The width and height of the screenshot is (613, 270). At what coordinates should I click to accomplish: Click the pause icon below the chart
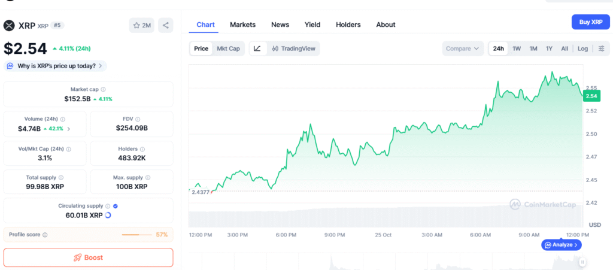point(582,262)
